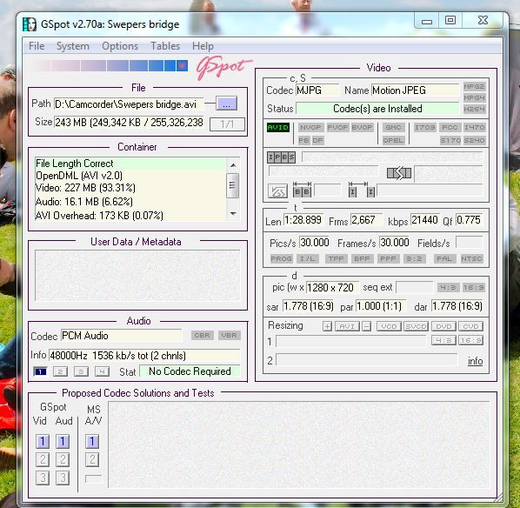The height and width of the screenshot is (508, 520).
Task: Open the Help menu
Action: click(x=203, y=46)
